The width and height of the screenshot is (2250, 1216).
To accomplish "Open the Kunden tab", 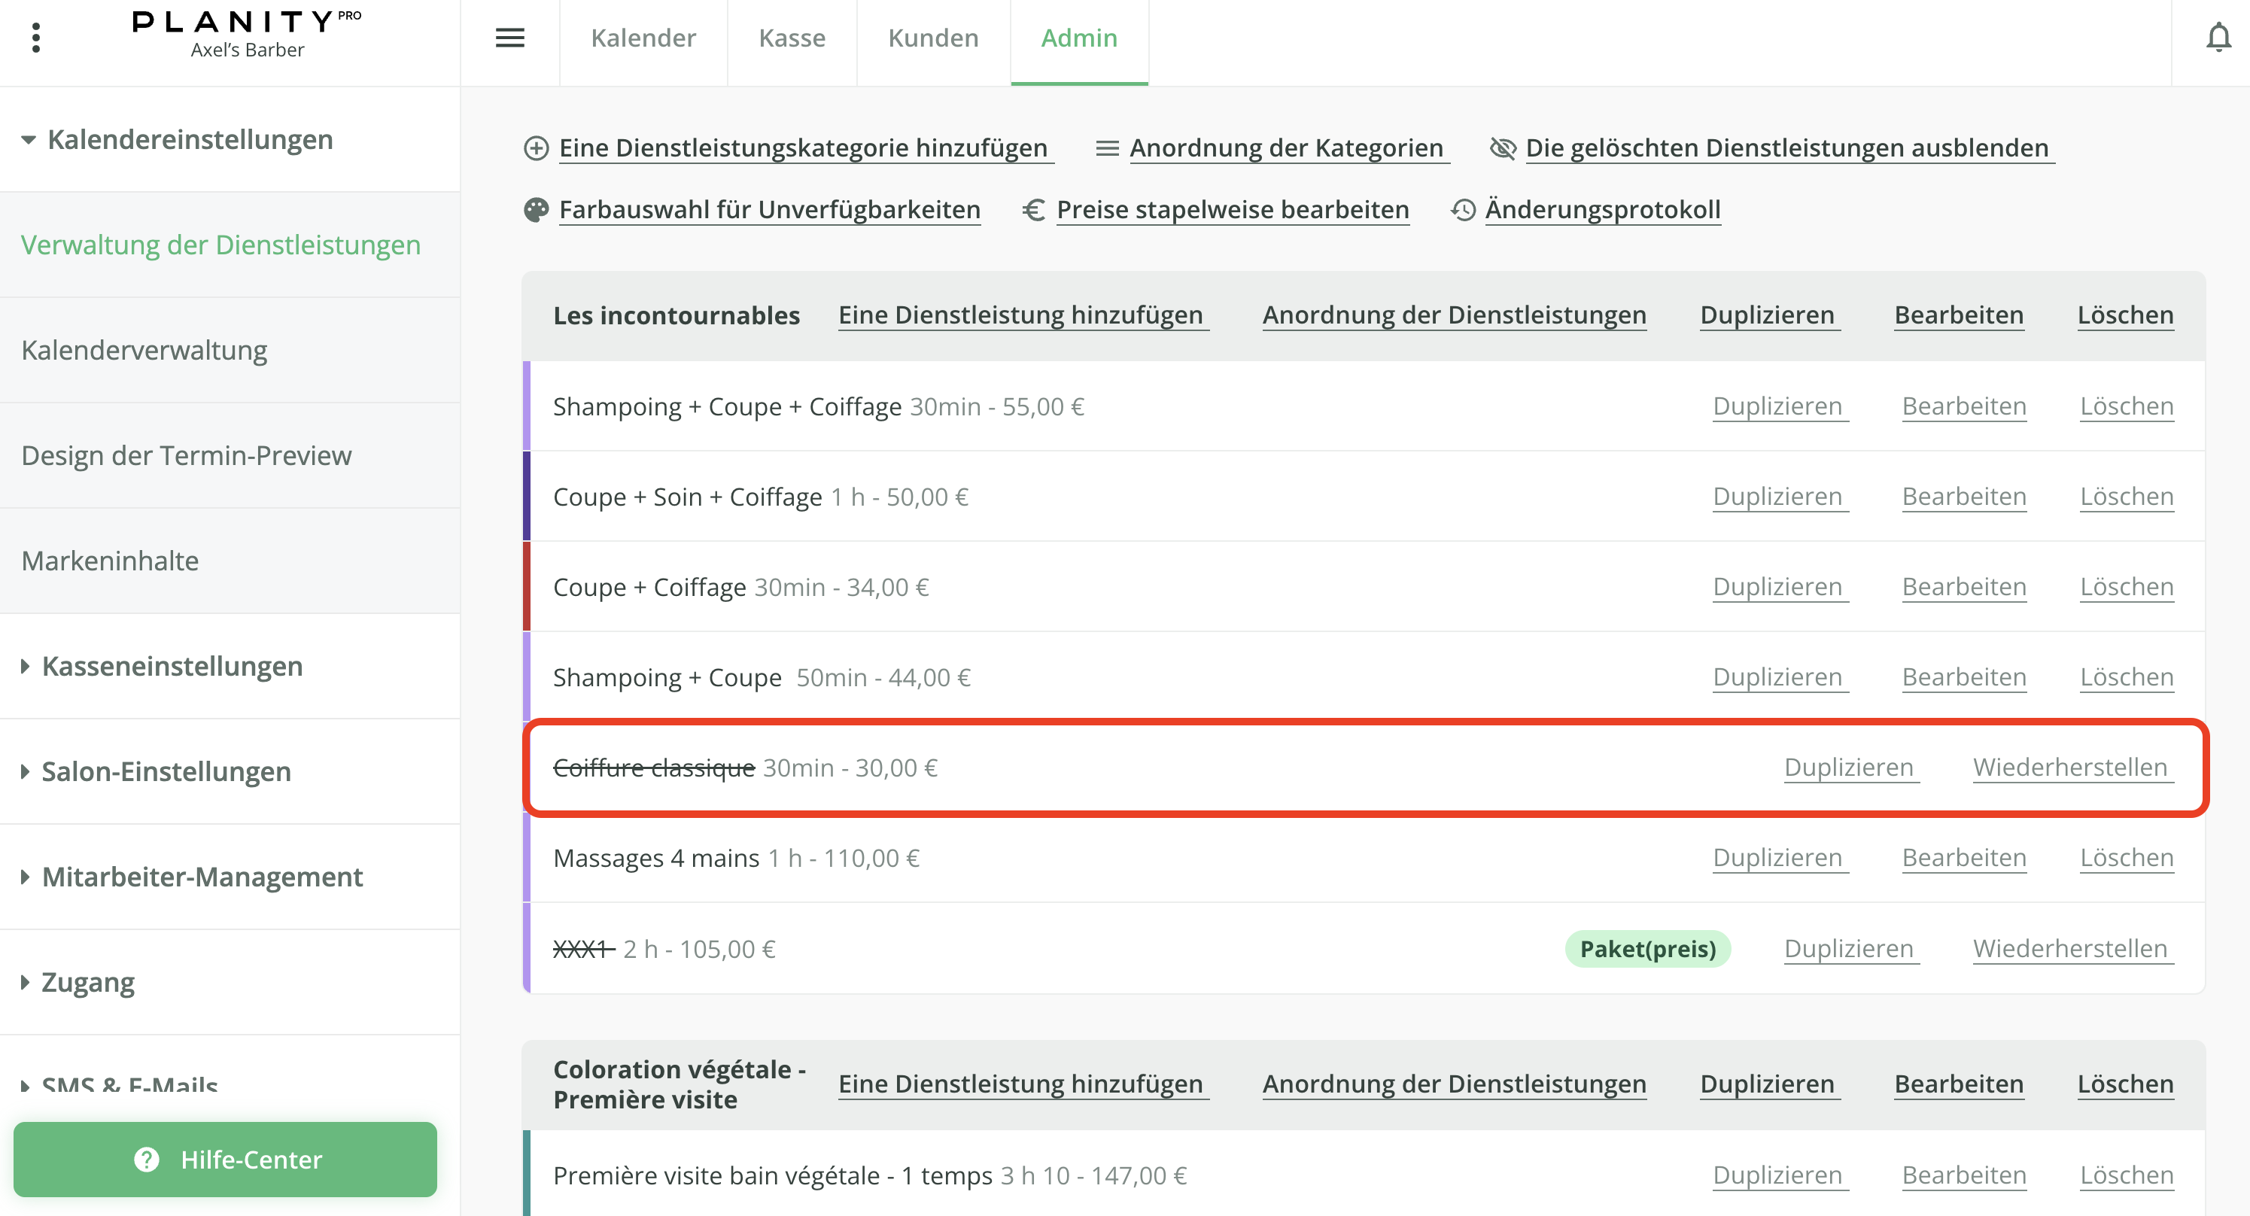I will [933, 38].
